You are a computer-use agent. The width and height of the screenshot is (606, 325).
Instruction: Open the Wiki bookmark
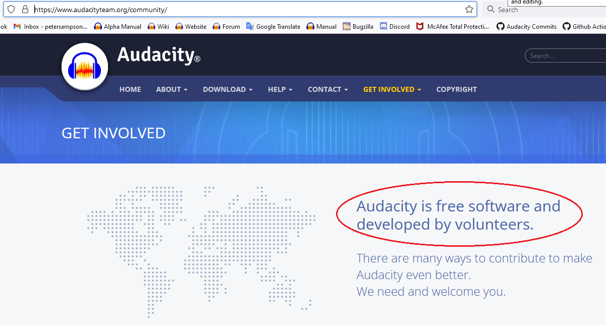click(158, 26)
